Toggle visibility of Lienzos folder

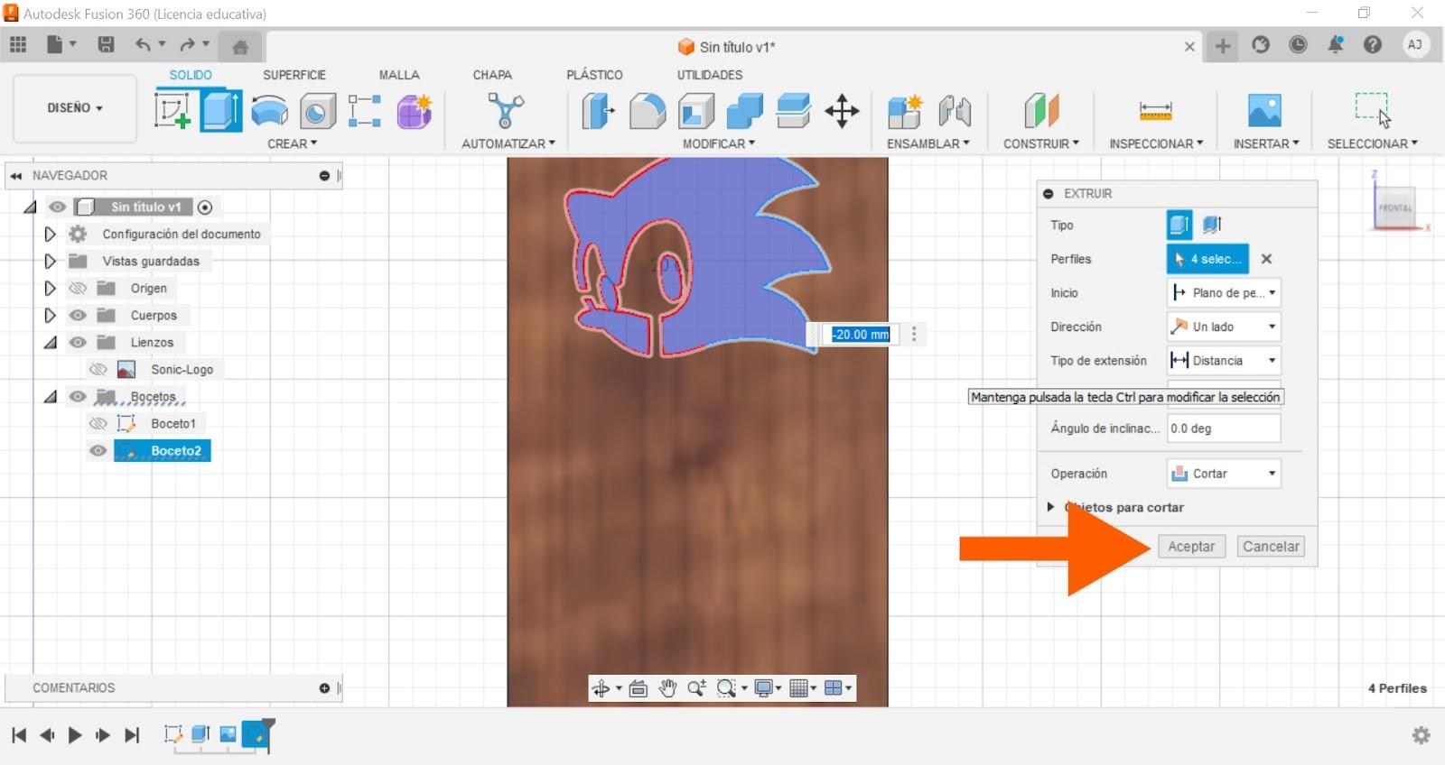79,343
